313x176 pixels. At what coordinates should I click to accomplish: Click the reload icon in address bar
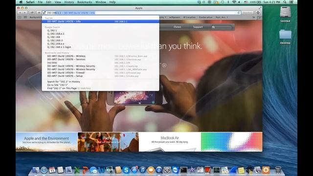[239, 13]
